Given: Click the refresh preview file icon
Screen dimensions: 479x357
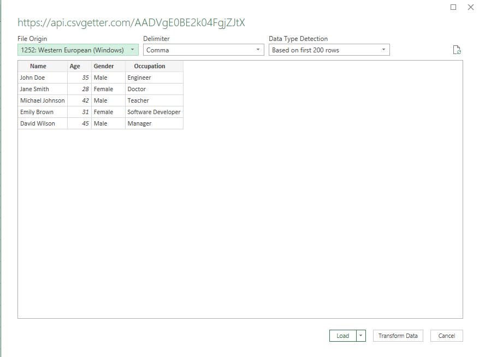Looking at the screenshot, I should [x=457, y=50].
